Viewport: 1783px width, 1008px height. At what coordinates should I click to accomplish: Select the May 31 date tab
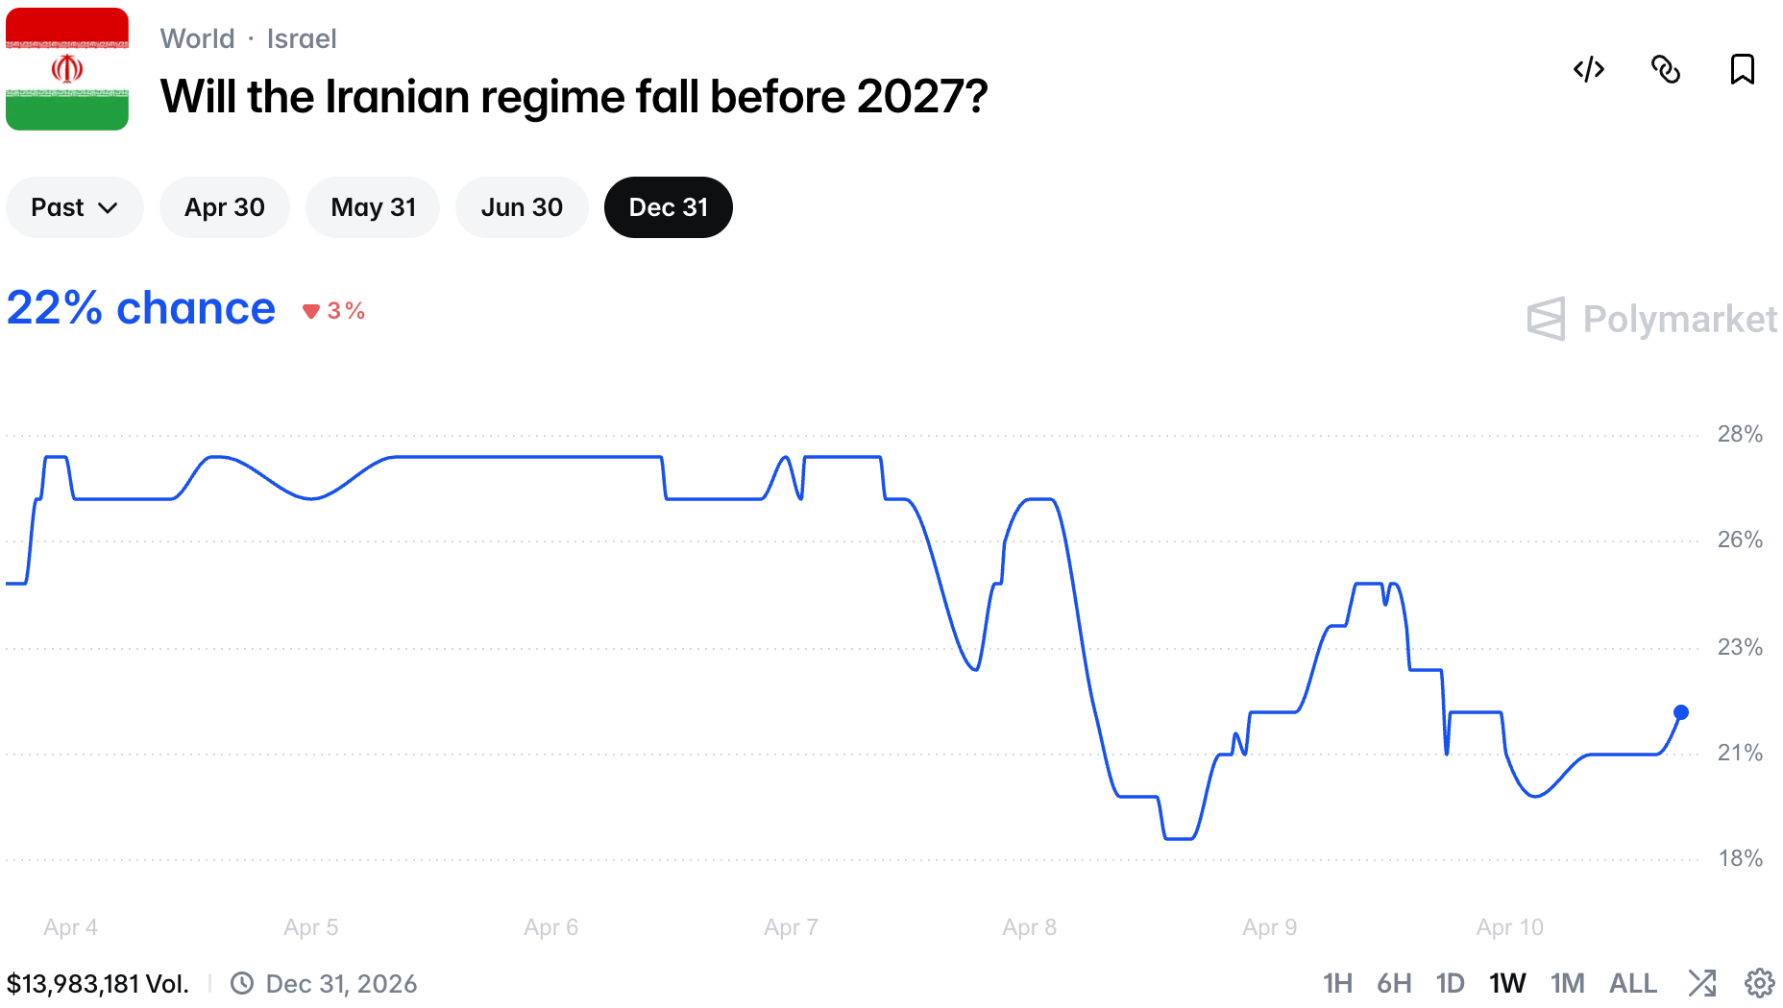pos(373,207)
